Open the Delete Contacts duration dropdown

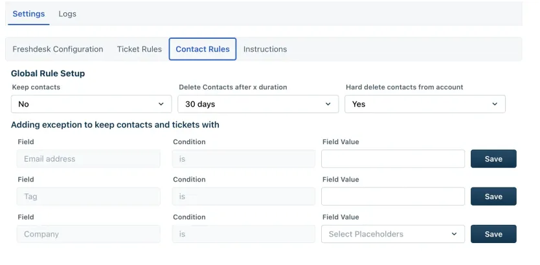258,104
